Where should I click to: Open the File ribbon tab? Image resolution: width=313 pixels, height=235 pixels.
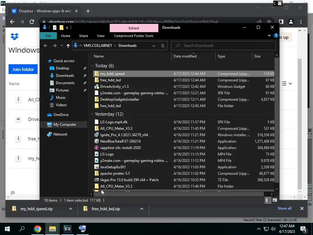coord(48,36)
